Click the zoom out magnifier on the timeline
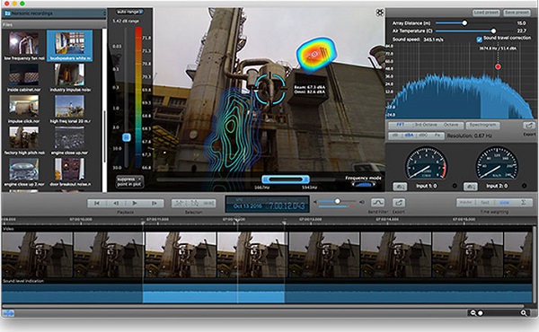 tap(473, 313)
